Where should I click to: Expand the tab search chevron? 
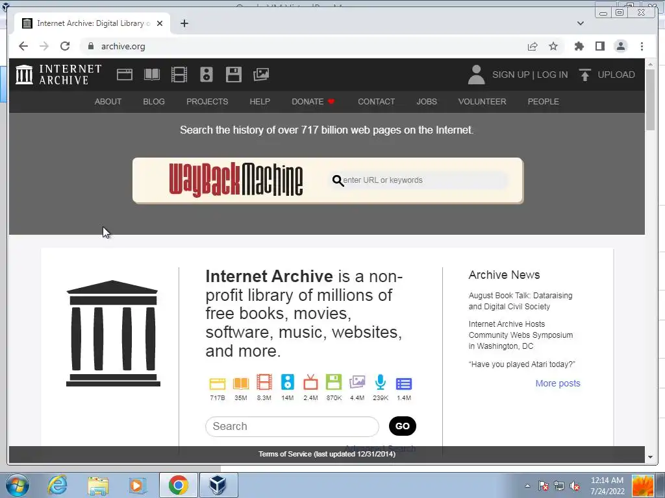581,23
